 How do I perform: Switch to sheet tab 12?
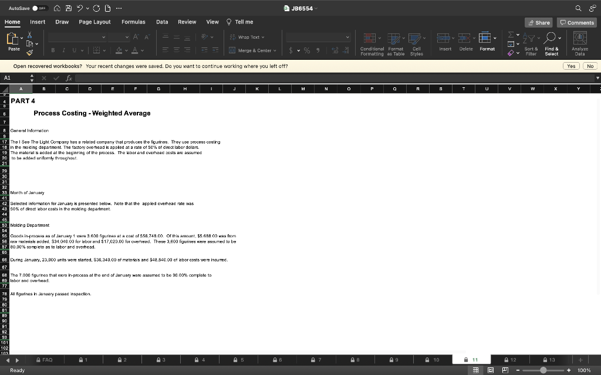pos(510,360)
